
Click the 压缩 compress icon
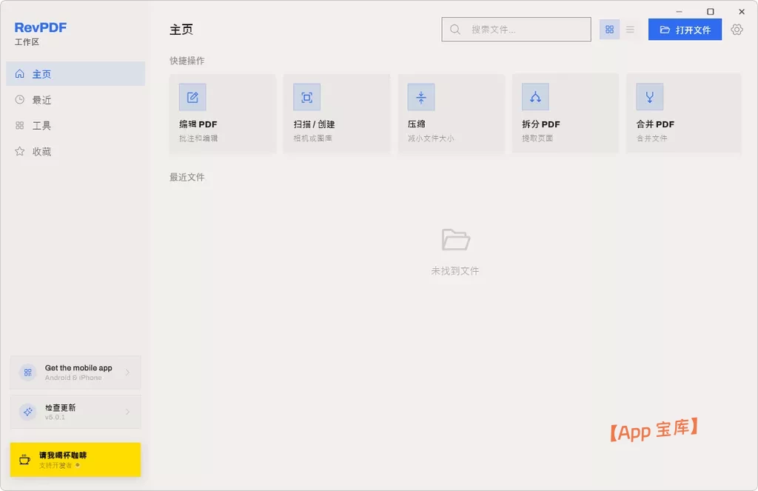(421, 97)
